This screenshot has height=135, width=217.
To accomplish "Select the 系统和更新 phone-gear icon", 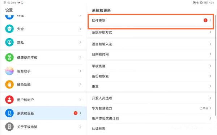I will click(9, 113).
